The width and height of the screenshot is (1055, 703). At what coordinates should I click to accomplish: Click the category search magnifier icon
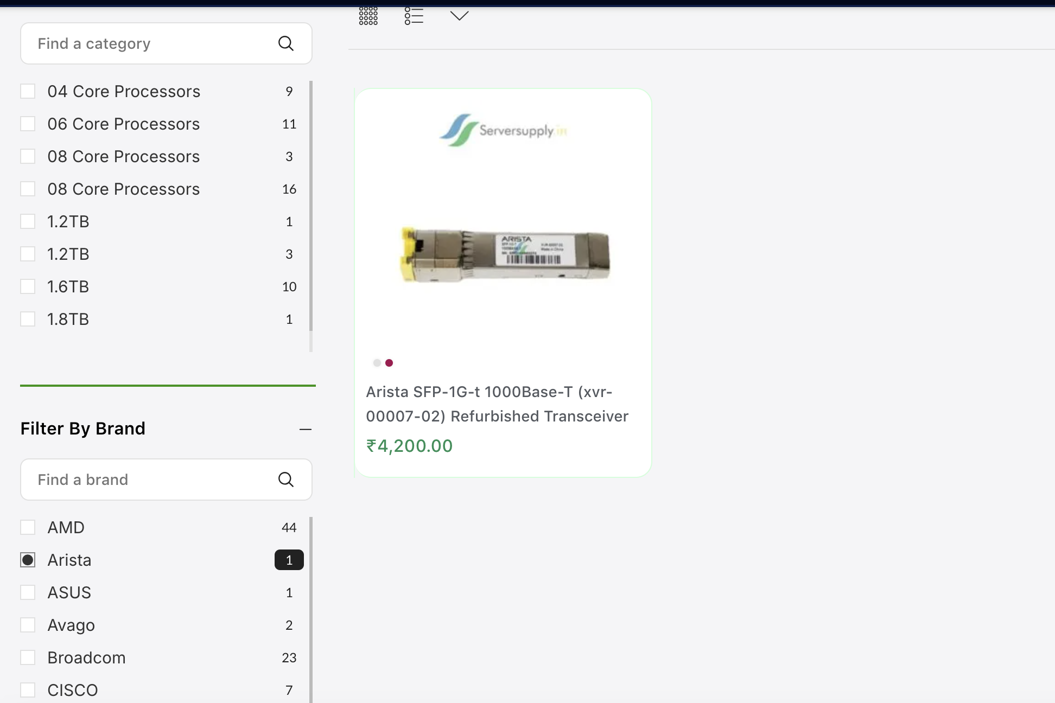(286, 43)
